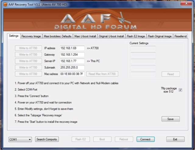Click Write to AT700 next to IP-adress
The height and width of the screenshot is (150, 195).
point(28,48)
